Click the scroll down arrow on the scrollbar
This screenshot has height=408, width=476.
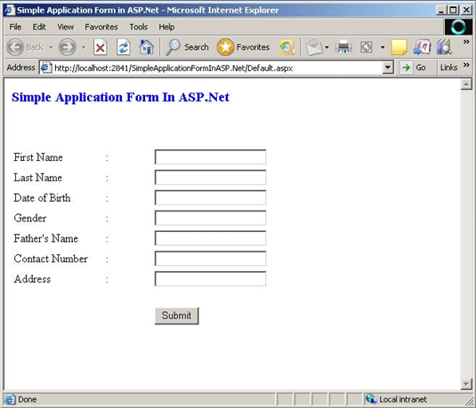466,384
